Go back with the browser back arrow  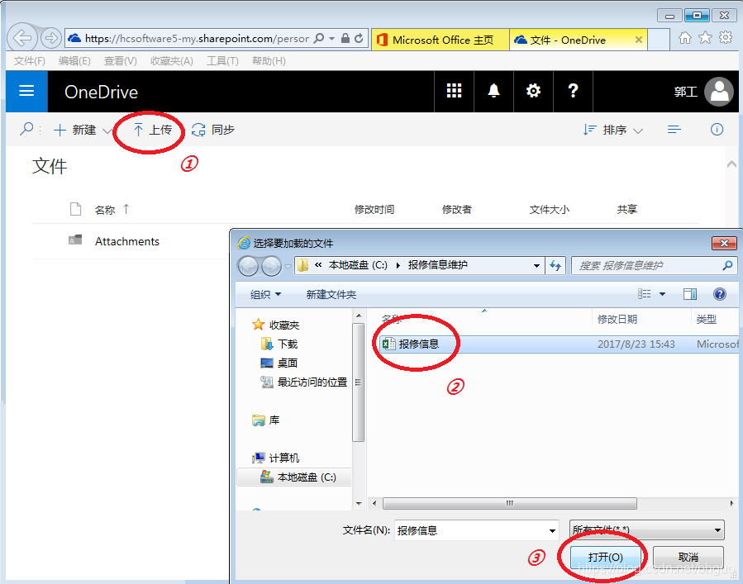(22, 37)
